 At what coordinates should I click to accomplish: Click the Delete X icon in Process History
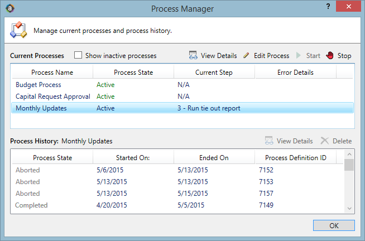324,141
